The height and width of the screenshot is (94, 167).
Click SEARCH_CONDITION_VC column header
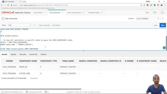coord(111,61)
